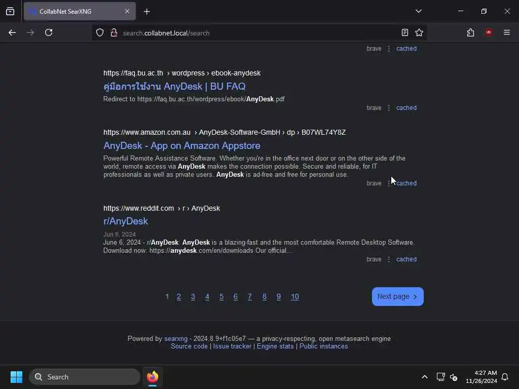Close the CollabNet SearXNG tab

127,11
